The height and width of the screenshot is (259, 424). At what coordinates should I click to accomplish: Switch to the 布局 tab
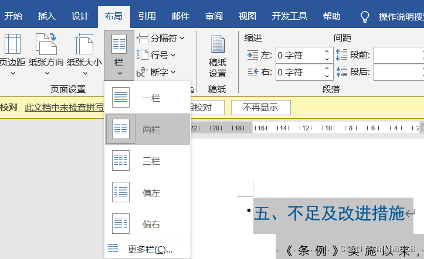pyautogui.click(x=114, y=16)
